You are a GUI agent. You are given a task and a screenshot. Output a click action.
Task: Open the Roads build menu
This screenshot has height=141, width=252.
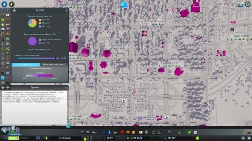[x=82, y=132]
